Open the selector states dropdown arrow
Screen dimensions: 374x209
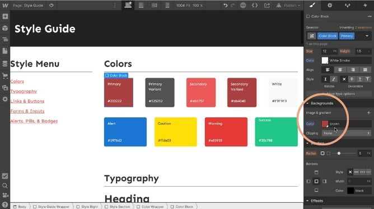367,36
